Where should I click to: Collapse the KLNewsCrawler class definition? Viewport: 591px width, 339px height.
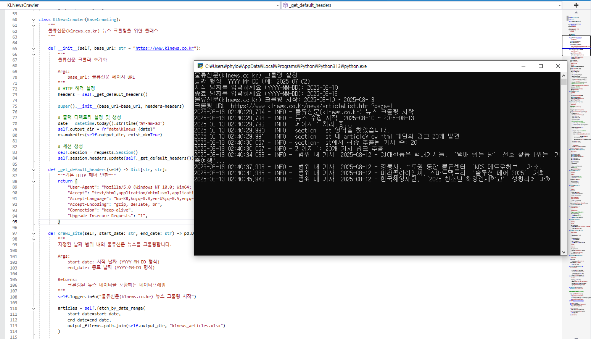(x=34, y=20)
